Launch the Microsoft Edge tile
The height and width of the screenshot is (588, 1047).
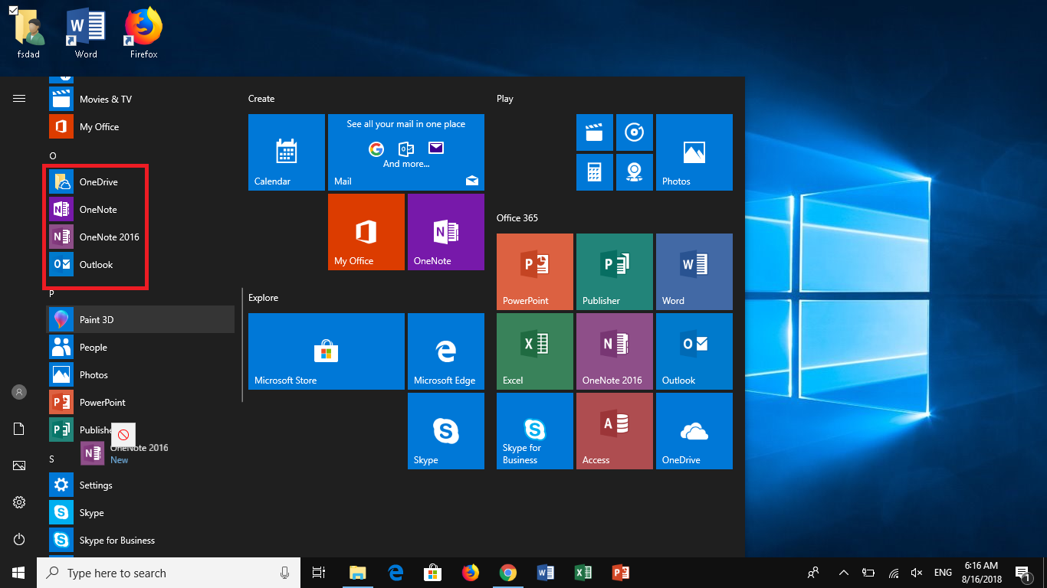point(446,351)
